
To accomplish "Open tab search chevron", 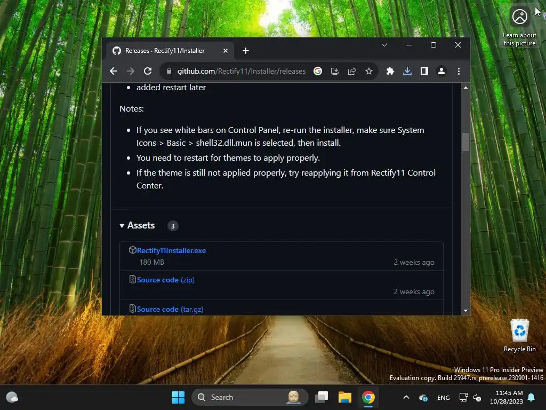I will (x=384, y=45).
